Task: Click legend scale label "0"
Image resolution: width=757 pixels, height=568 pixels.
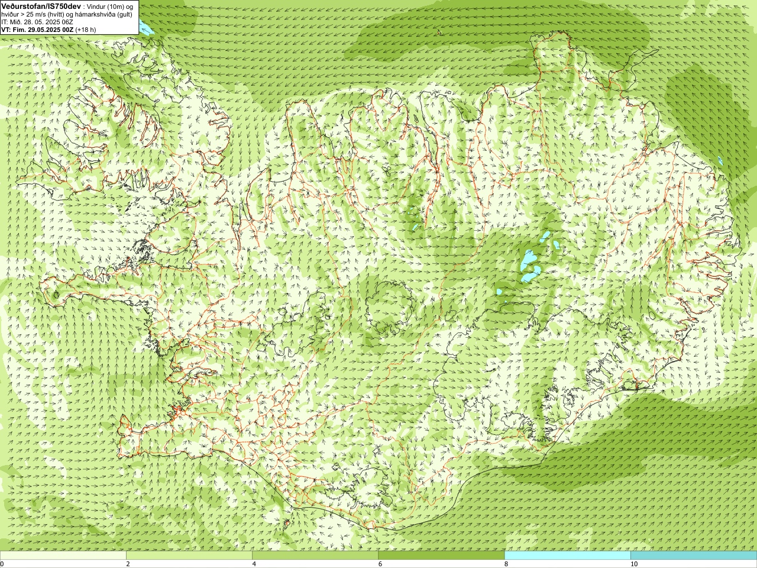Action: click(2, 564)
